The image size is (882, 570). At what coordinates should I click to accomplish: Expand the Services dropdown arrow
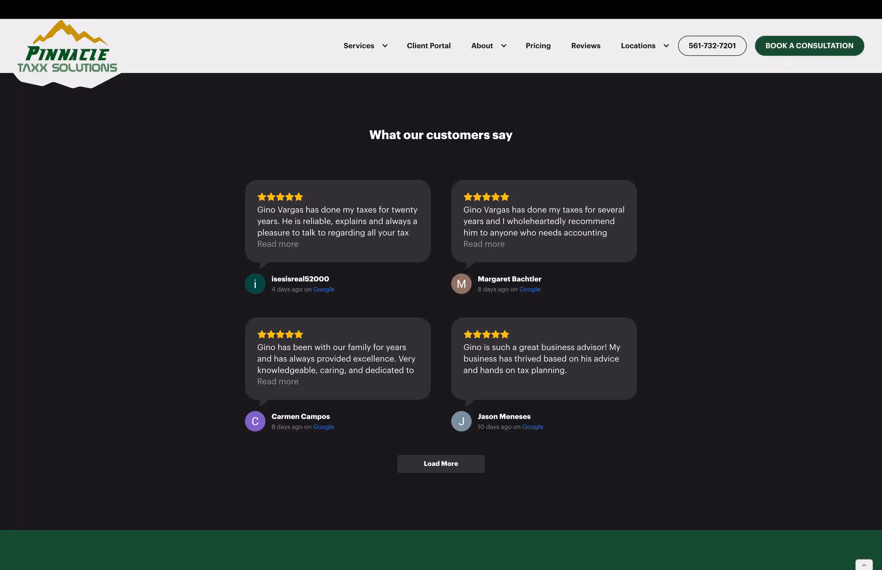coord(385,46)
